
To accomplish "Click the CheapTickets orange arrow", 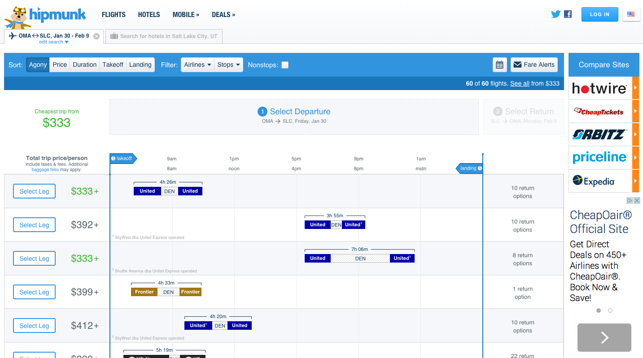I will point(635,112).
